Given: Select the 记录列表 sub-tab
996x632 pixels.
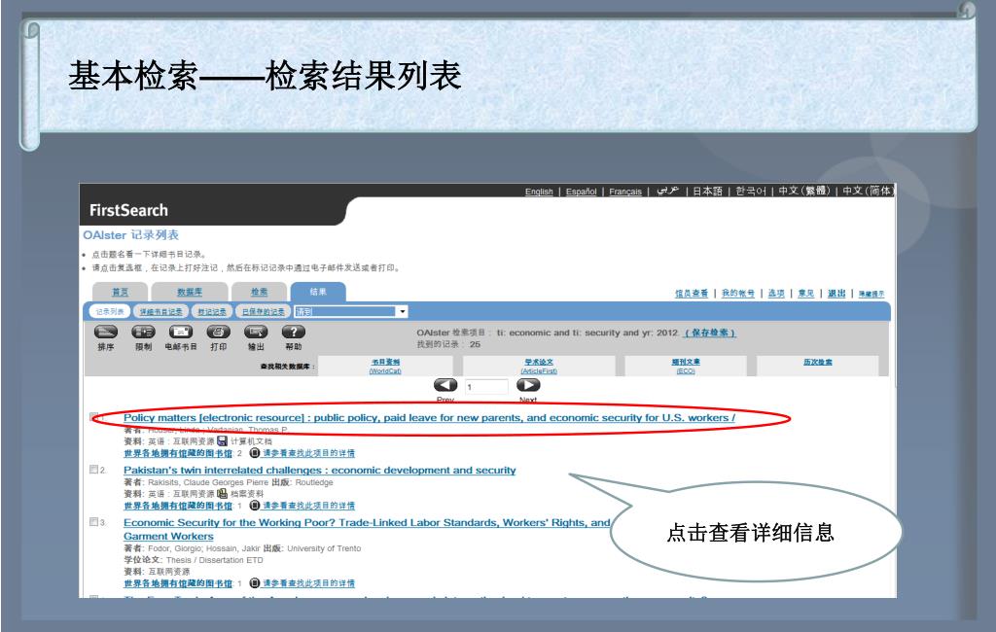Looking at the screenshot, I should (110, 311).
